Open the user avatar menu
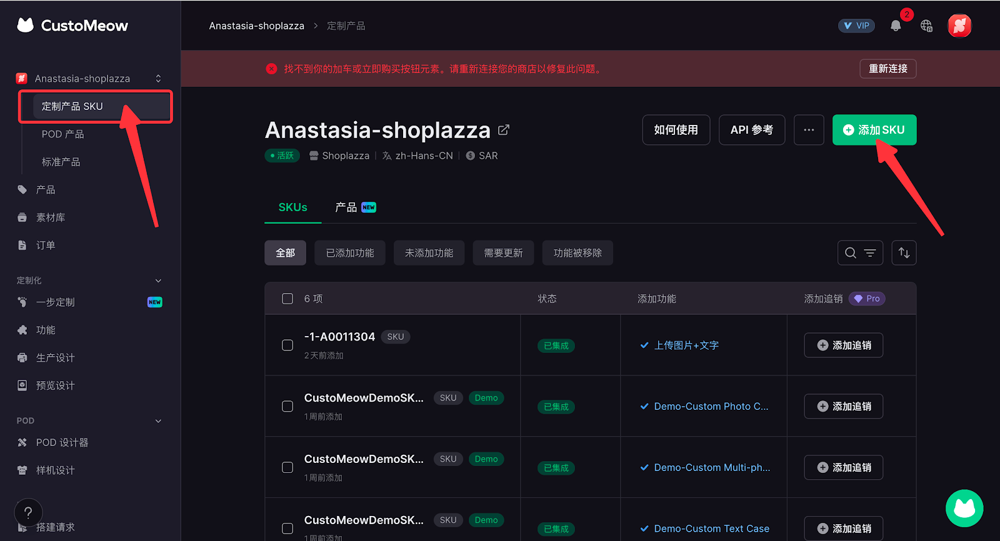 [x=959, y=26]
